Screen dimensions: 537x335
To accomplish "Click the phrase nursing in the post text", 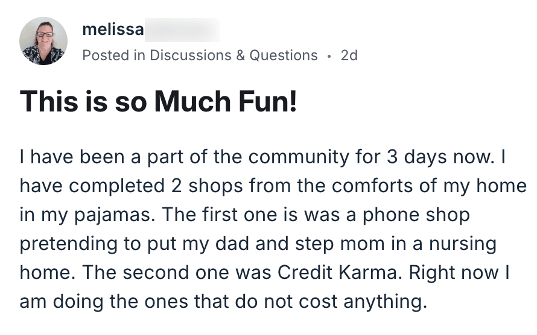I will click(x=463, y=245).
